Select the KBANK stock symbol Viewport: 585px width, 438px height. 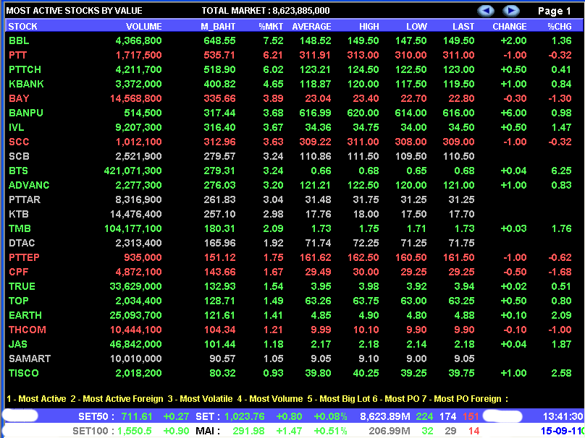tap(26, 84)
